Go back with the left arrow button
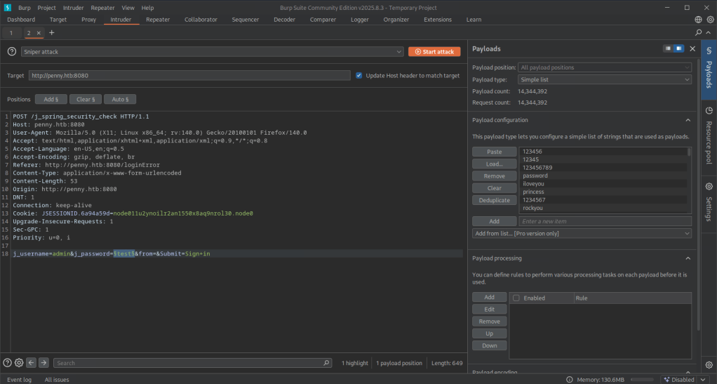717x384 pixels. [32, 363]
